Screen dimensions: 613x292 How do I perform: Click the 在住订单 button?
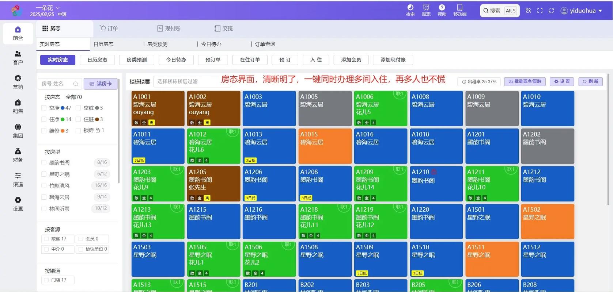coord(250,60)
